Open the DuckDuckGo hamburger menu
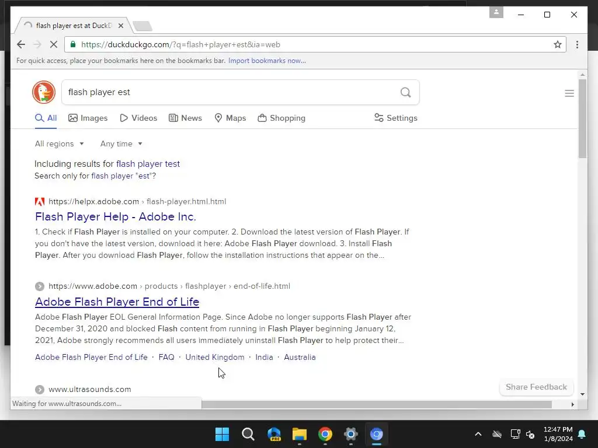 point(569,93)
